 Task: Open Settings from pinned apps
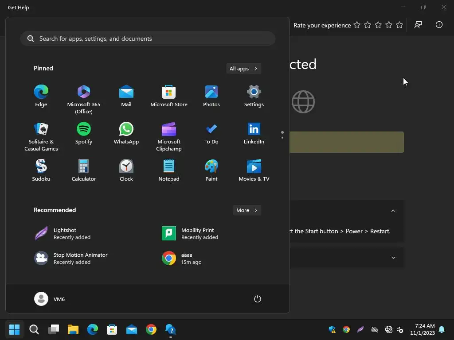pyautogui.click(x=254, y=96)
